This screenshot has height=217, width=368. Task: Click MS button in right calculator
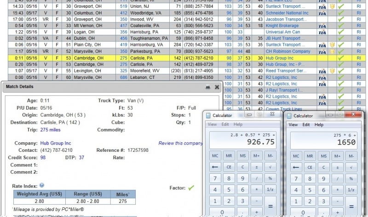[324, 156]
